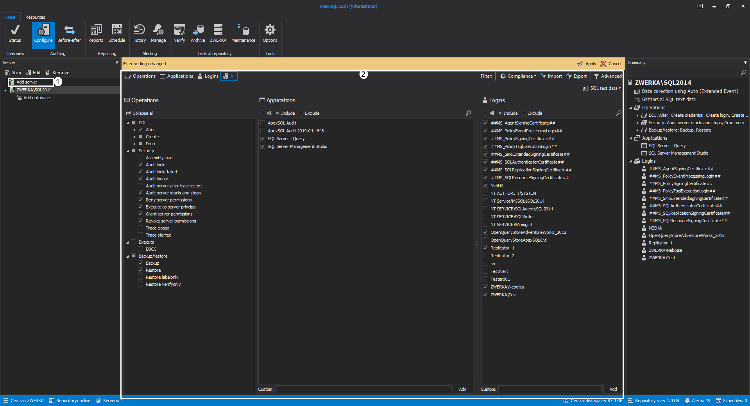Collapse Logins section in Summary

[x=630, y=161]
